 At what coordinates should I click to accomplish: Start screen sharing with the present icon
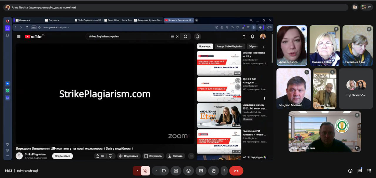pyautogui.click(x=176, y=171)
